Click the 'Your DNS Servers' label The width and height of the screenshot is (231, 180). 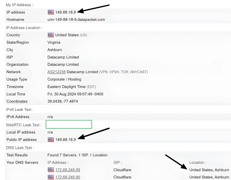pos(22,162)
